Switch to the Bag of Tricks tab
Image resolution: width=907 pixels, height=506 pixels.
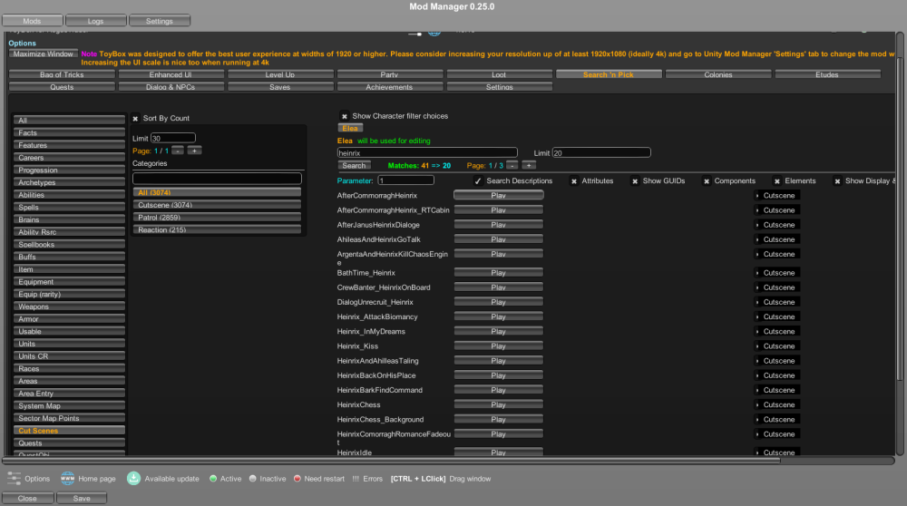[x=62, y=75]
